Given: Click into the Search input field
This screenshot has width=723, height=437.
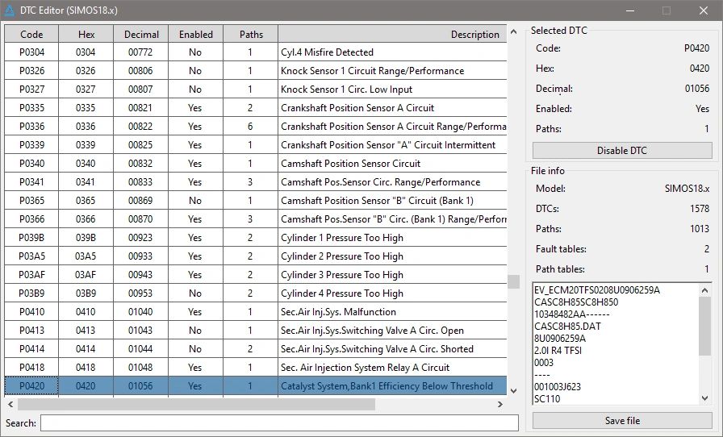Looking at the screenshot, I should (x=279, y=422).
